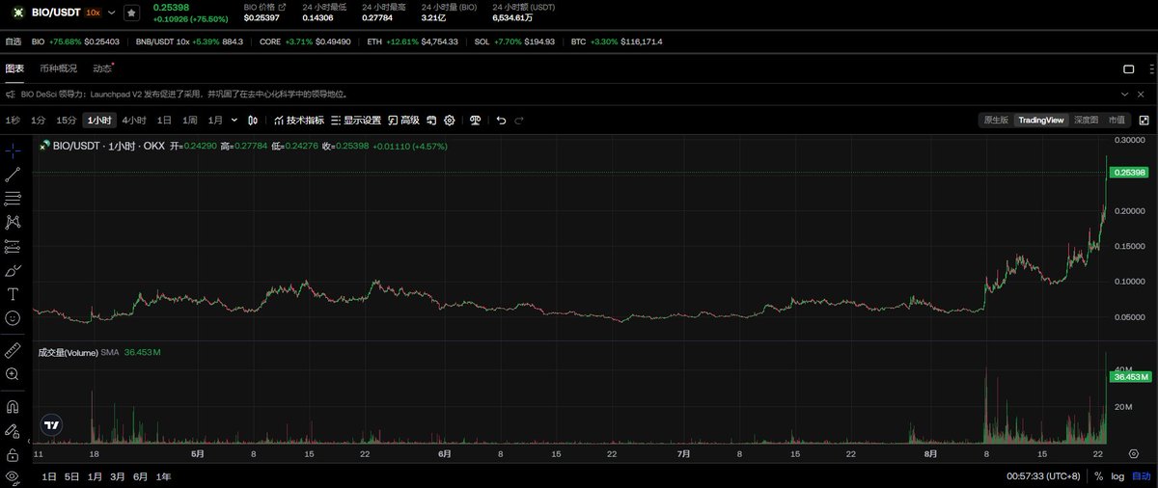
Task: Open timezone 00:57:33 (UTC+8) selector
Action: click(1045, 476)
